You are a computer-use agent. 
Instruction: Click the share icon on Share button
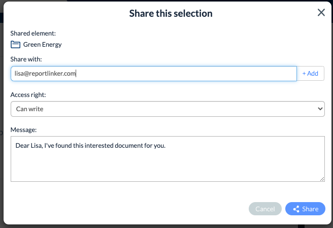tap(294, 209)
